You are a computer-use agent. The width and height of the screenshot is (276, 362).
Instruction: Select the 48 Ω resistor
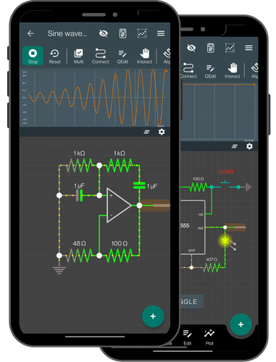click(79, 256)
